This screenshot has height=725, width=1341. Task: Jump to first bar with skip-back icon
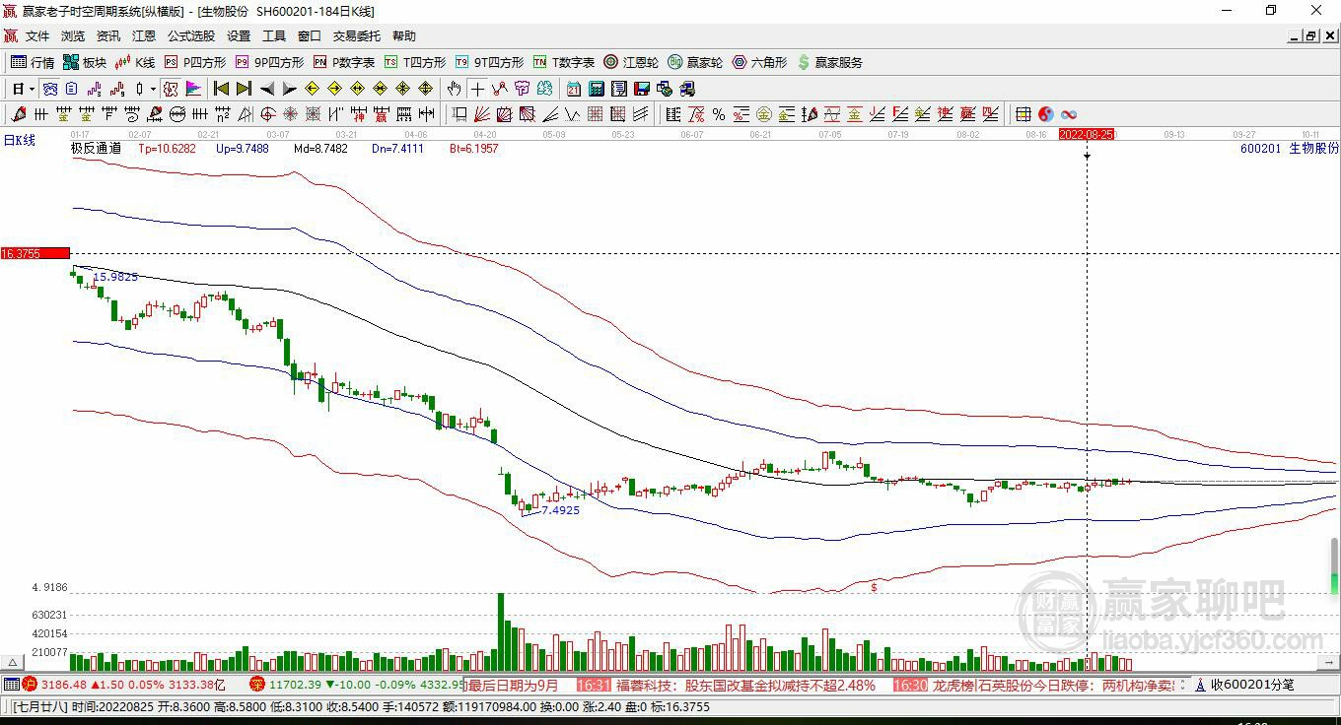click(x=222, y=89)
